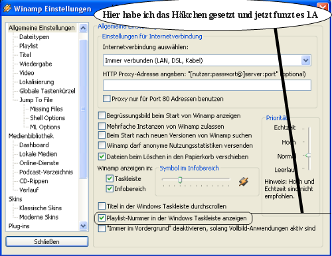The image size is (332, 256).
Task: Toggle Begrüssungsbild beim Start checkbox
Action: [102, 115]
